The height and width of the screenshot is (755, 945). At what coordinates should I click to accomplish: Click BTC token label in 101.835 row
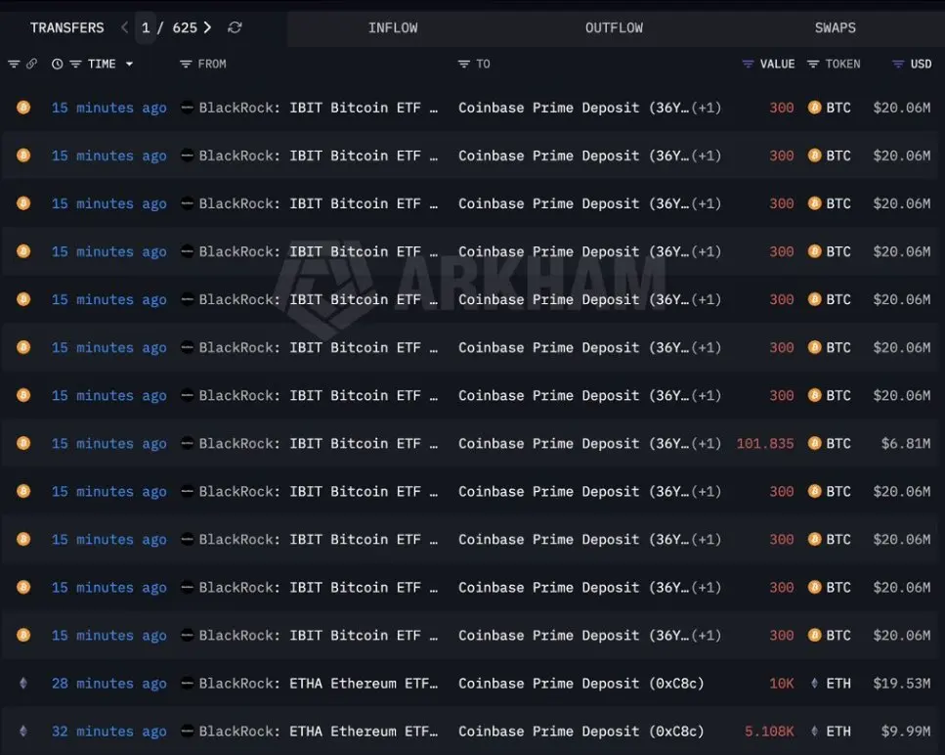(838, 444)
